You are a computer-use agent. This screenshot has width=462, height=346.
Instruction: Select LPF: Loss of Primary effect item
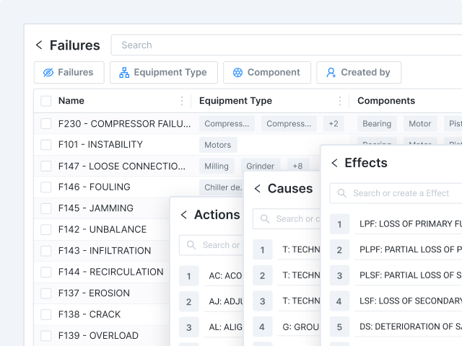408,224
